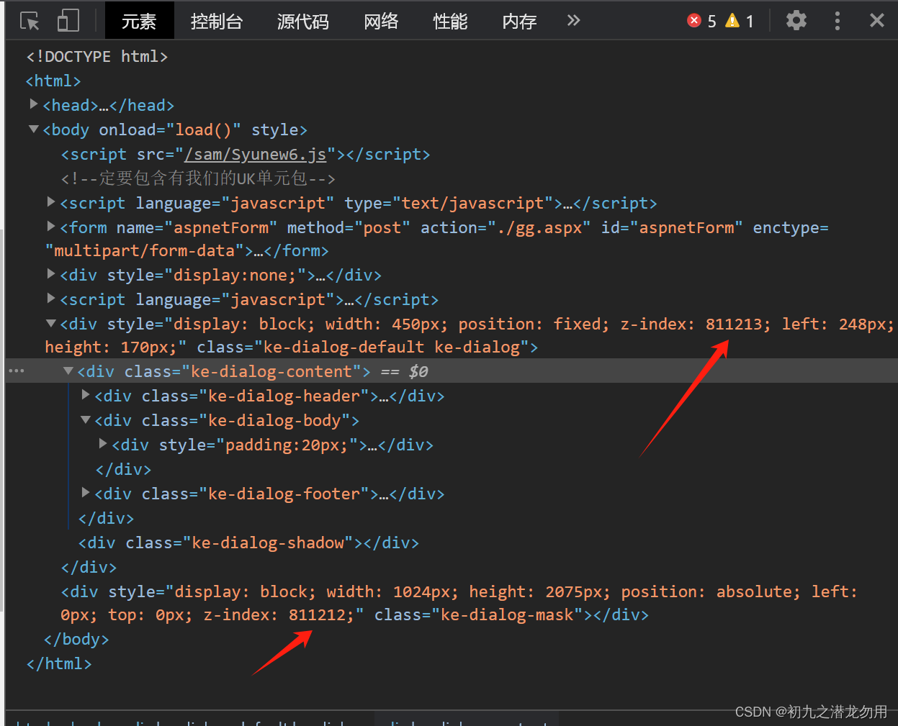Image resolution: width=898 pixels, height=726 pixels.
Task: Click the class="ke-dialog-mask" attribute
Action: [x=479, y=614]
